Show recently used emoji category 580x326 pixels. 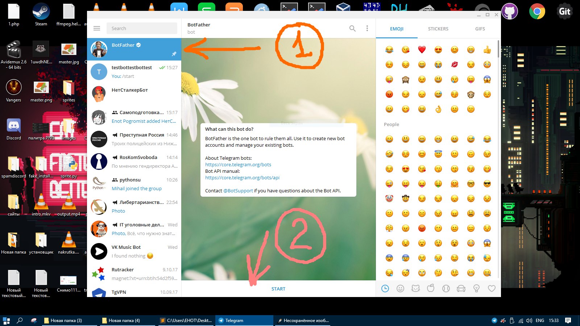click(x=385, y=288)
